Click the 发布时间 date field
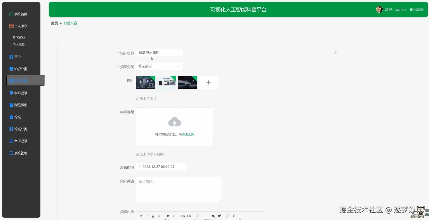 click(x=161, y=167)
